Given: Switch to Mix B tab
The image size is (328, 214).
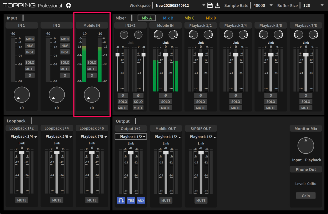Looking at the screenshot, I should point(168,18).
